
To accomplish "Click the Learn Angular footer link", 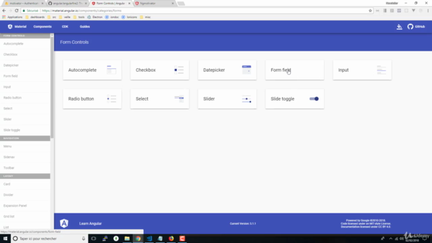I will tap(90, 223).
